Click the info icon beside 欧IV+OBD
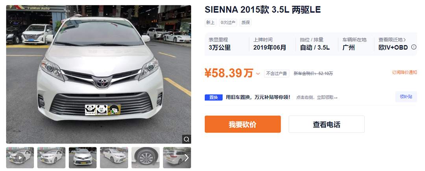The width and height of the screenshot is (425, 171). (x=414, y=47)
